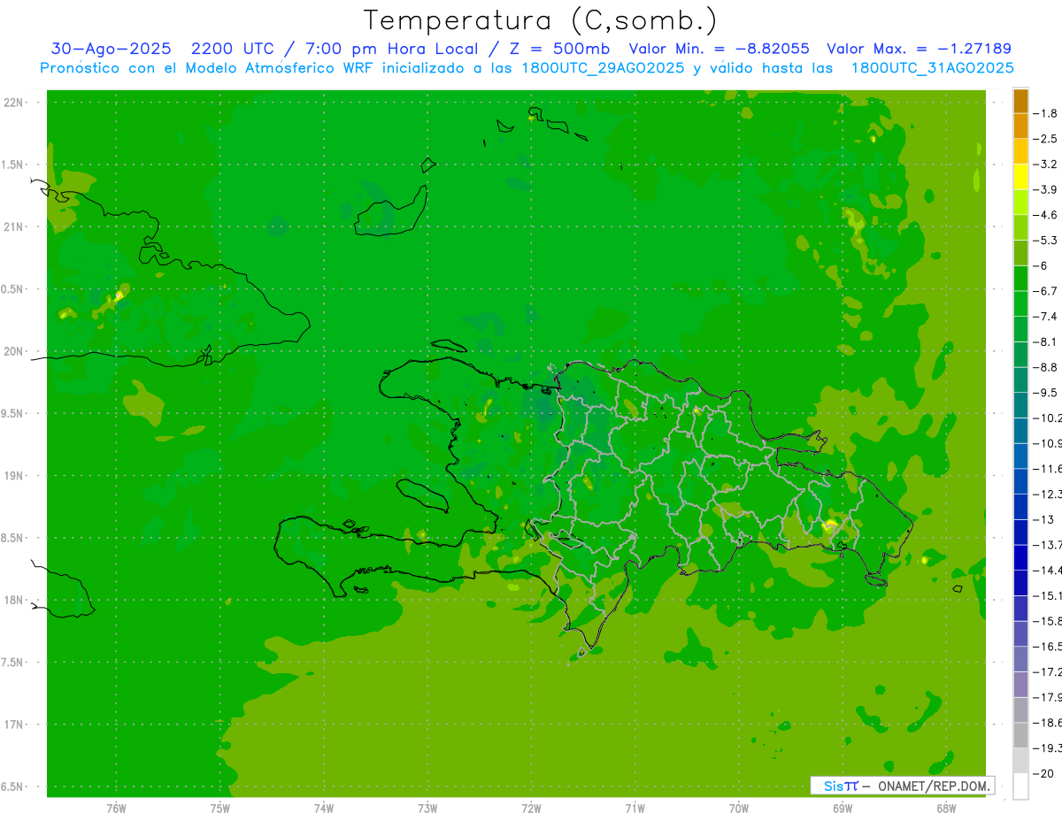
Task: Click the longitude label "76W"
Action: (x=116, y=809)
